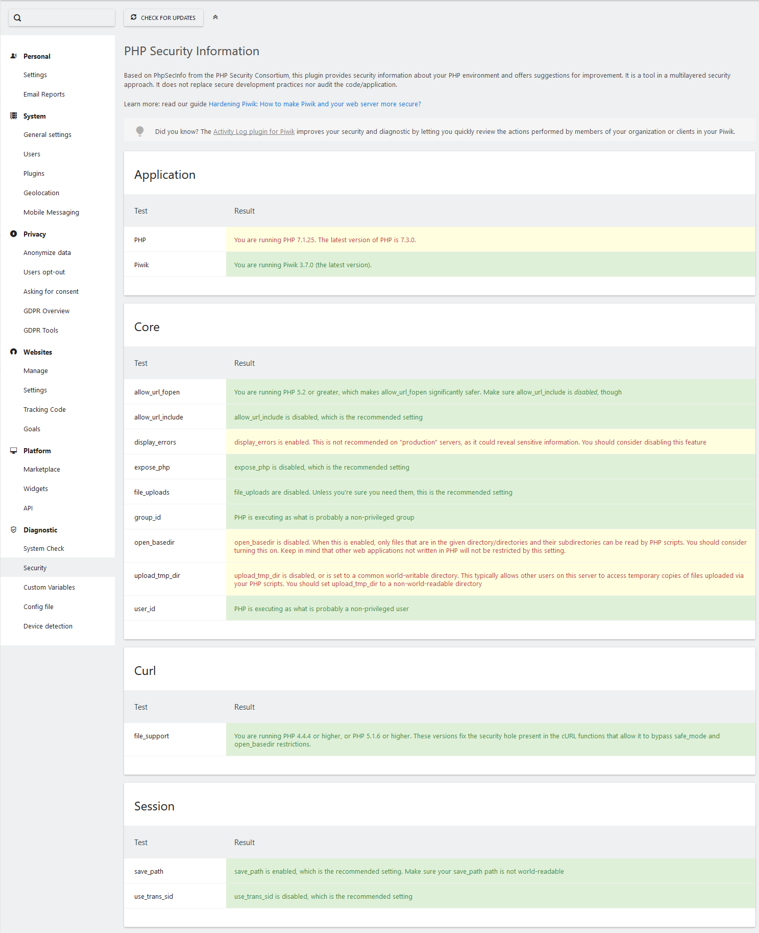This screenshot has height=933, width=759.
Task: Click the Diagnostic section shield icon
Action: click(14, 530)
